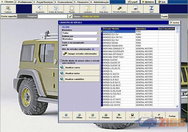Click Apagar veículos selecionados button

[x=81, y=54]
